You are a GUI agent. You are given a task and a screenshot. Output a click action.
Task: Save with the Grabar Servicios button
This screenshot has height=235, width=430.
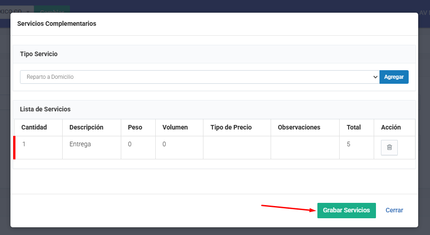click(x=346, y=211)
